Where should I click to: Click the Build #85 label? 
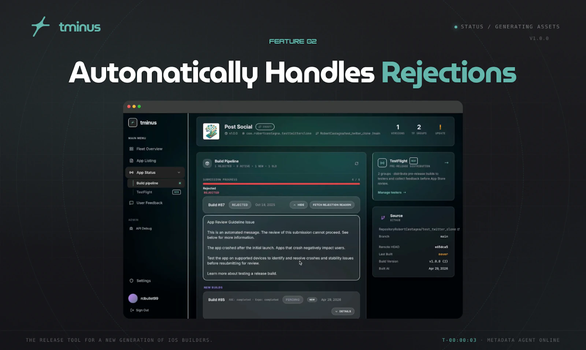click(x=216, y=300)
